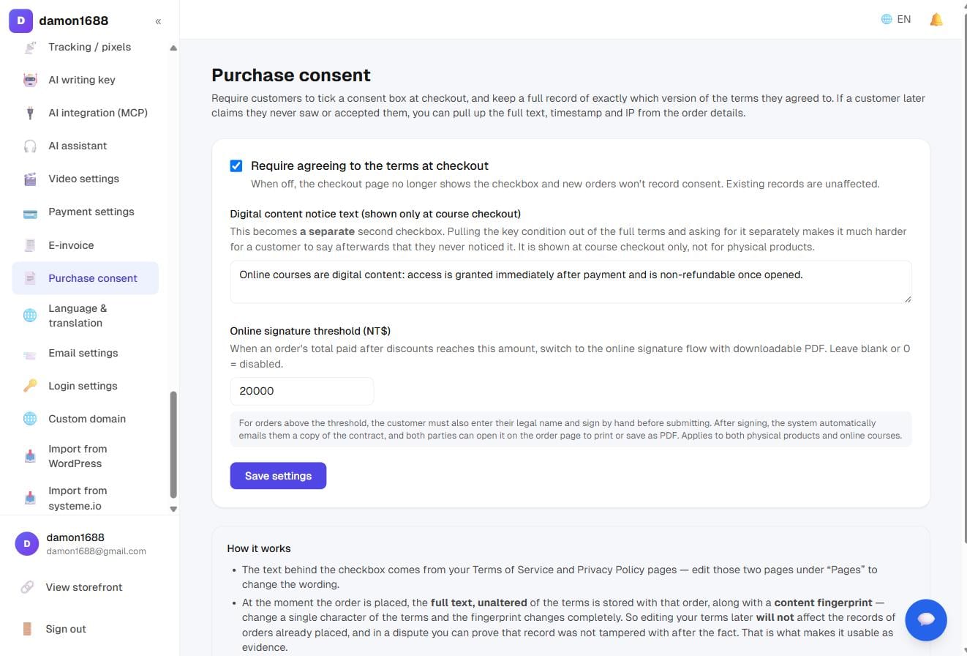Open Tracking / pixels settings
The image size is (967, 656).
point(86,47)
